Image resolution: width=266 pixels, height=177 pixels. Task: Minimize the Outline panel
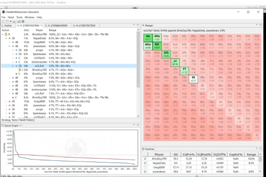(257, 149)
